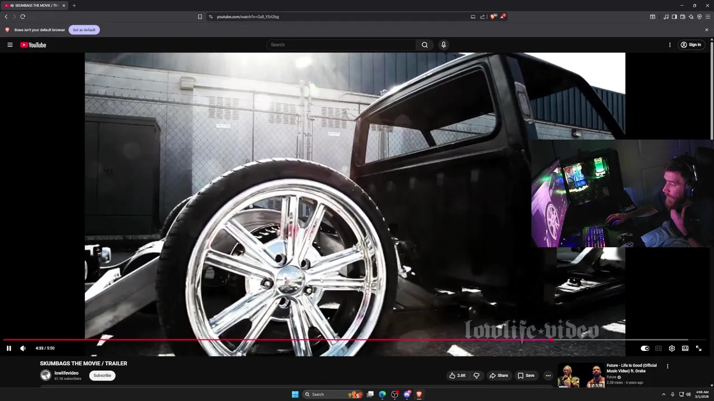Click the address bar URL

tap(248, 17)
